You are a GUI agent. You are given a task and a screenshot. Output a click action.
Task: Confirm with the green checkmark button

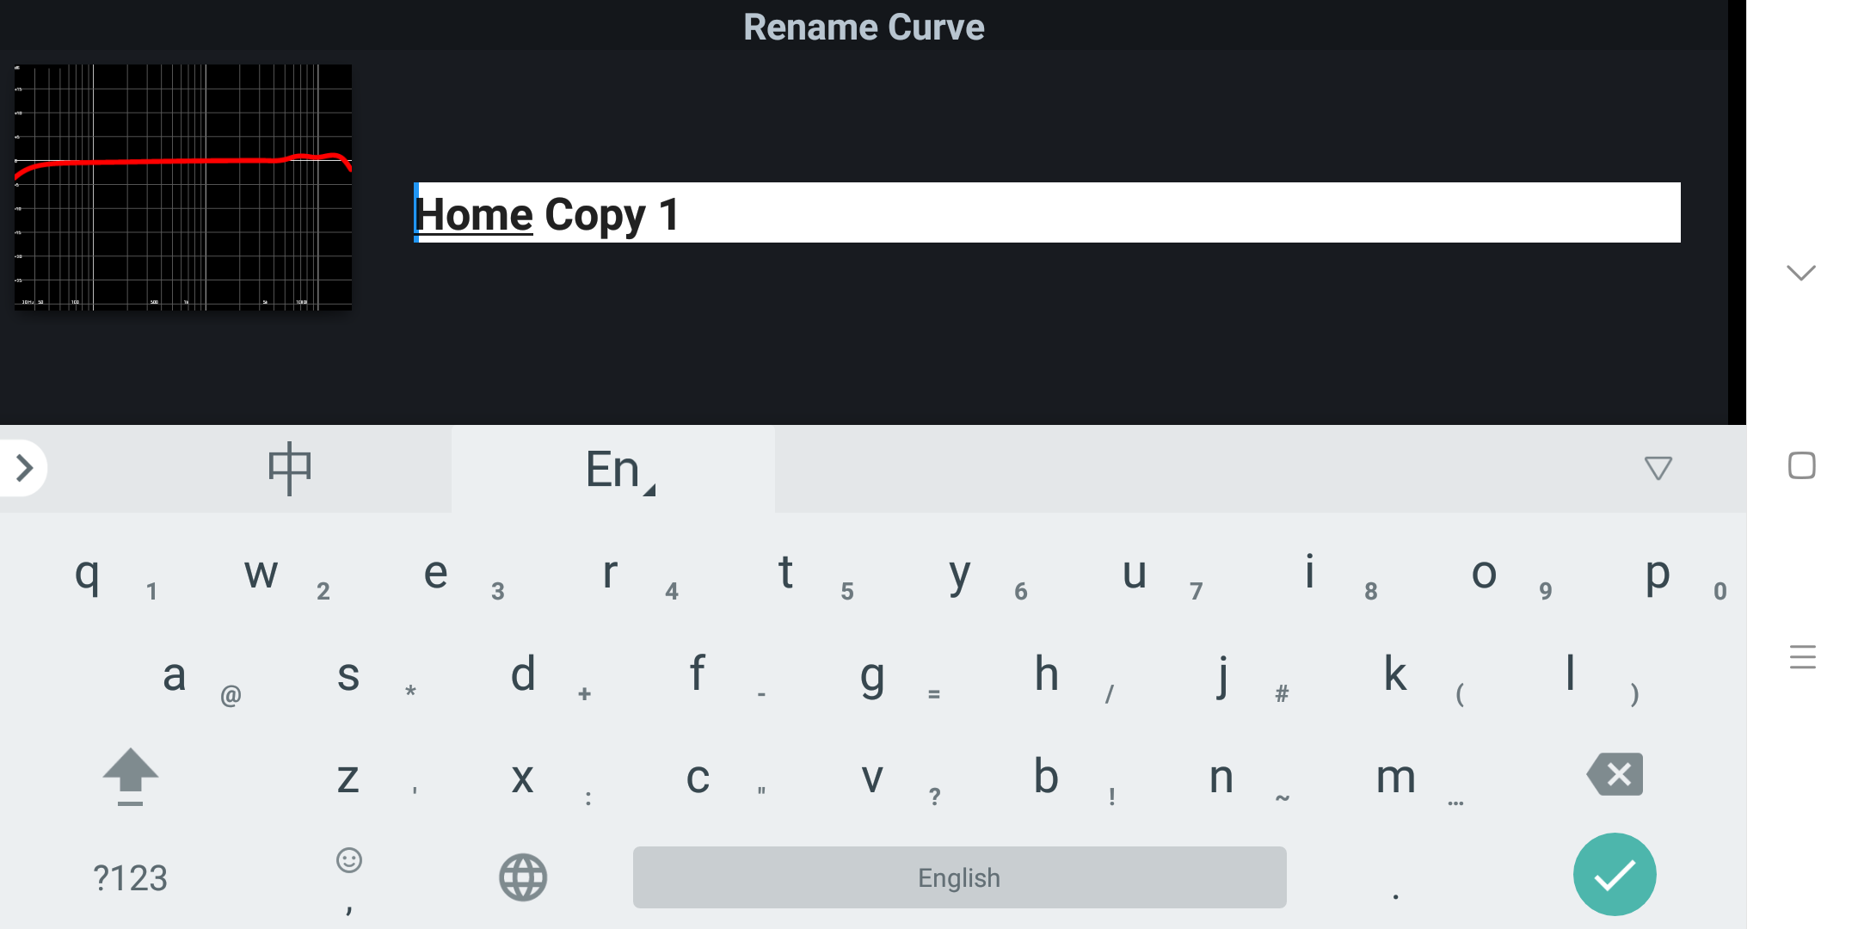pos(1615,875)
